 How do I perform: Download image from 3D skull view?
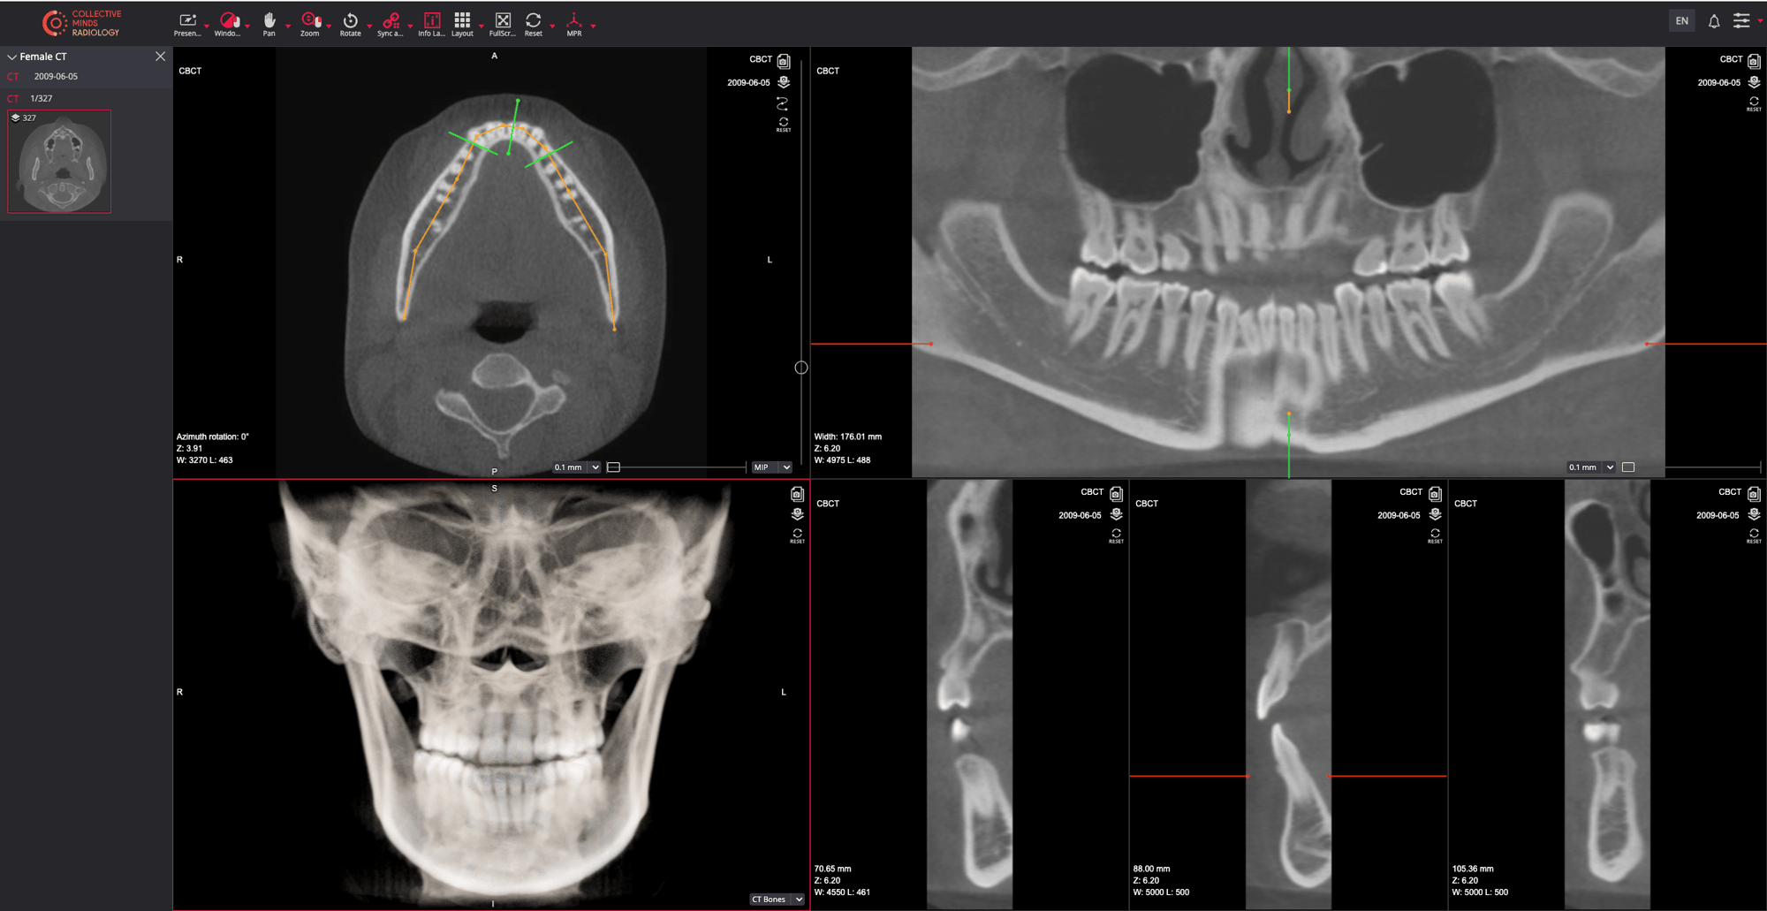click(797, 514)
